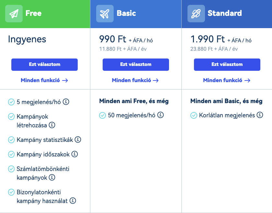Select Basic plan via Ezt választom button
The width and height of the screenshot is (272, 213).
coord(136,64)
